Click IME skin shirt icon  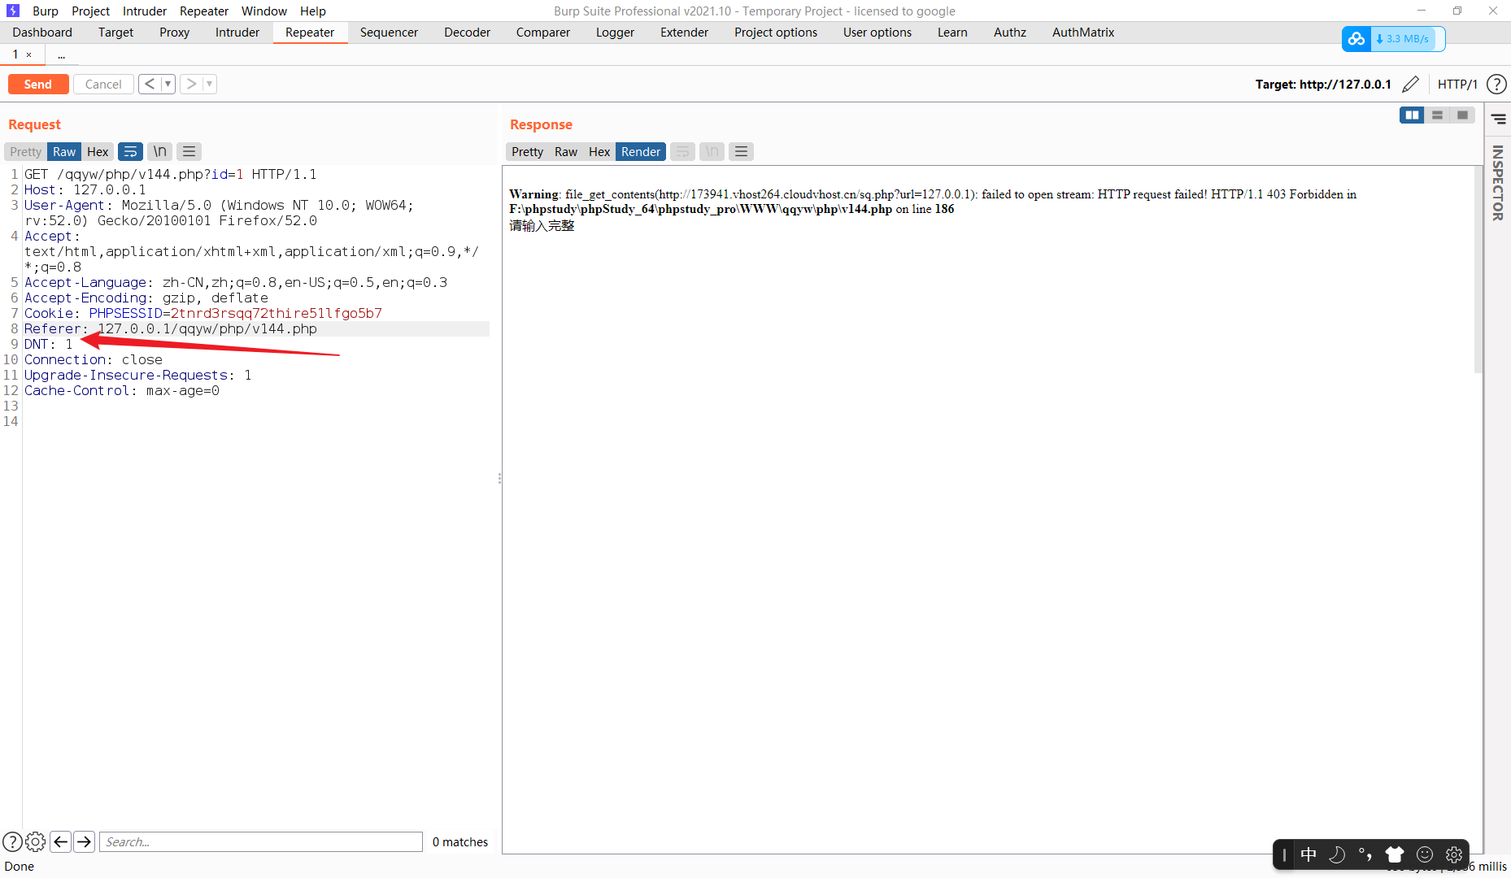click(x=1395, y=854)
